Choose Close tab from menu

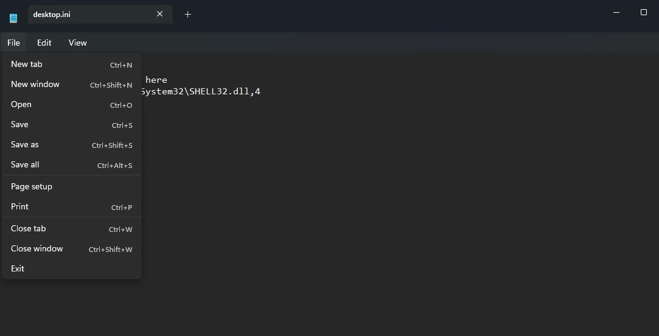(x=28, y=228)
